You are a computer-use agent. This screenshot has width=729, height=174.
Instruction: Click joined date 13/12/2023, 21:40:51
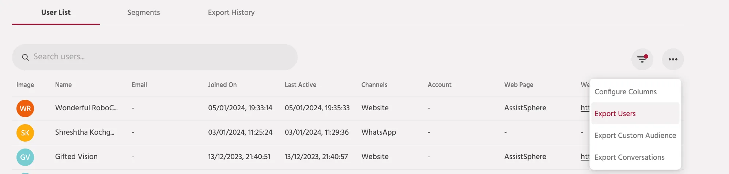tap(239, 157)
